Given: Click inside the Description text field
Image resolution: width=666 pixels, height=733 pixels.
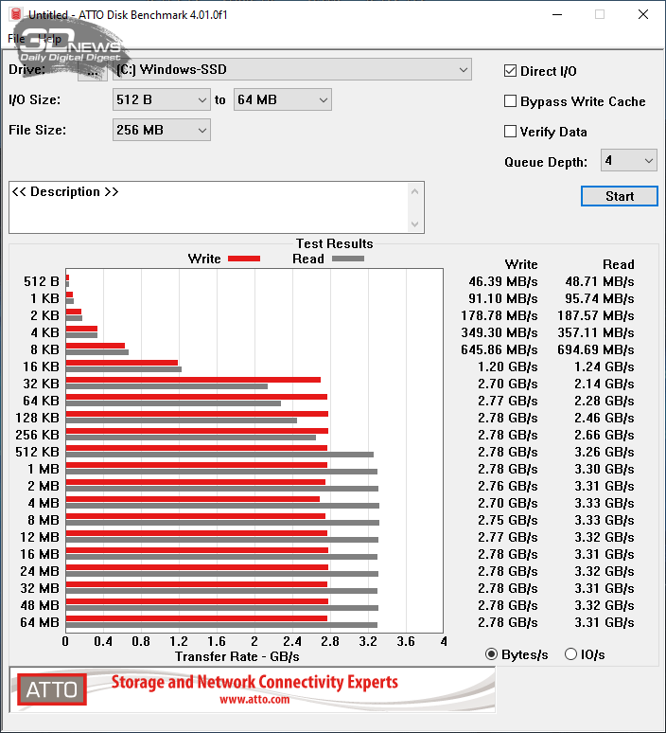Looking at the screenshot, I should click(209, 207).
